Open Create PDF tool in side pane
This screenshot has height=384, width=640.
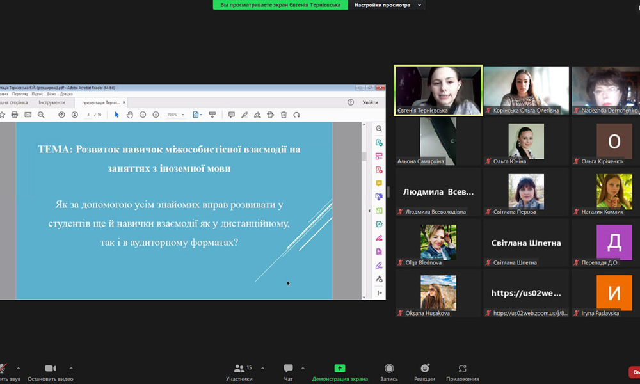[379, 170]
